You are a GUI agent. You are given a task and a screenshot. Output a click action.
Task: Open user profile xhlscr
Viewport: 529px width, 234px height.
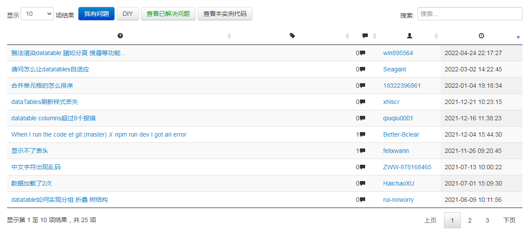tap(392, 102)
